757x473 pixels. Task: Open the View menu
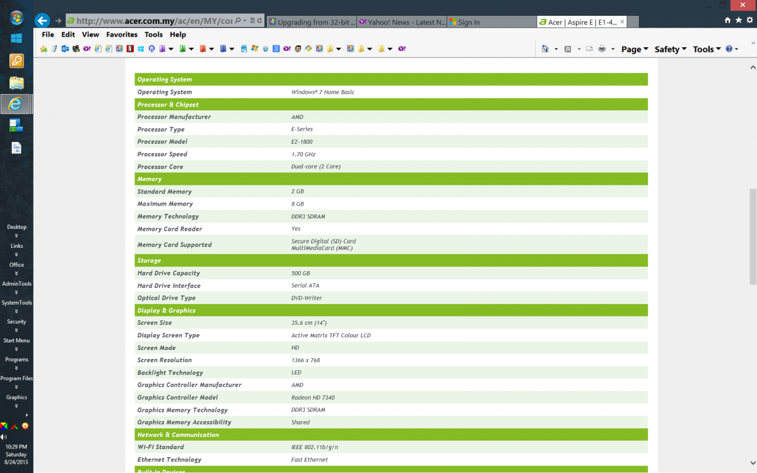[x=90, y=35]
